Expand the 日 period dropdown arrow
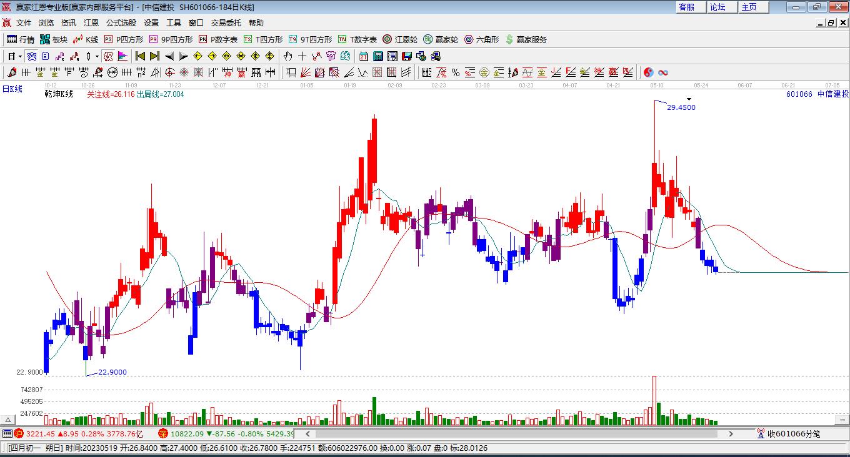850x457 pixels. click(20, 56)
